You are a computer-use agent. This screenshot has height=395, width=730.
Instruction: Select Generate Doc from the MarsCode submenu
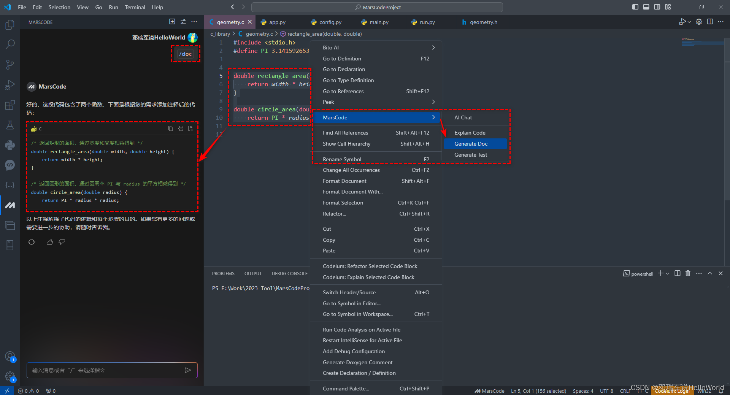click(471, 144)
